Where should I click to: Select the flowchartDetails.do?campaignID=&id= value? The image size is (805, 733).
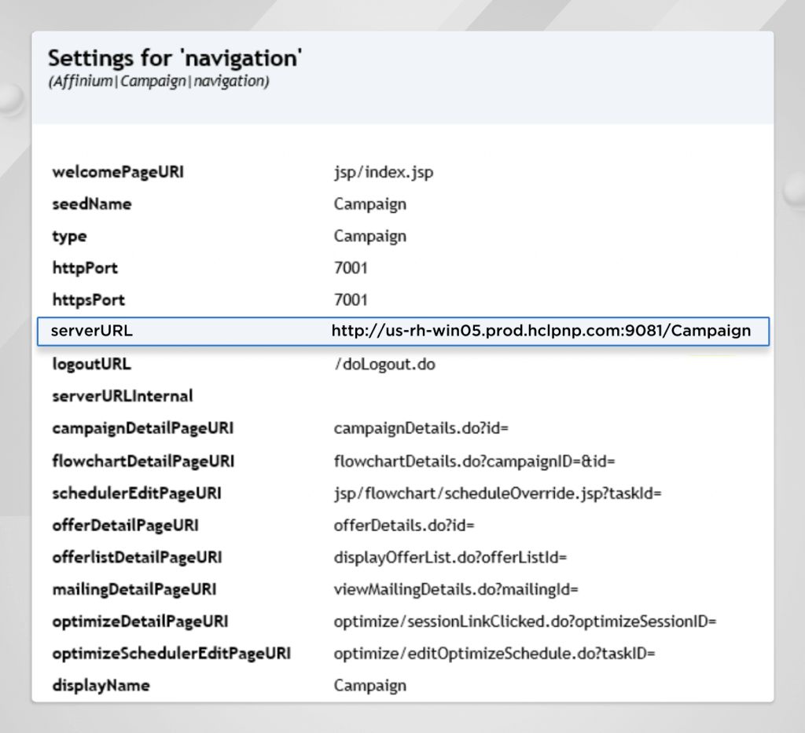pos(469,461)
